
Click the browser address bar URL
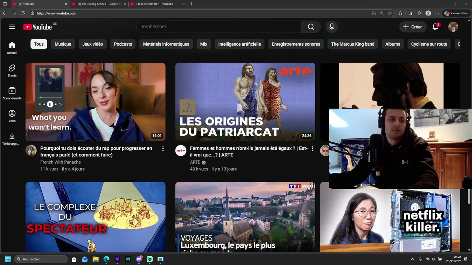[56, 13]
